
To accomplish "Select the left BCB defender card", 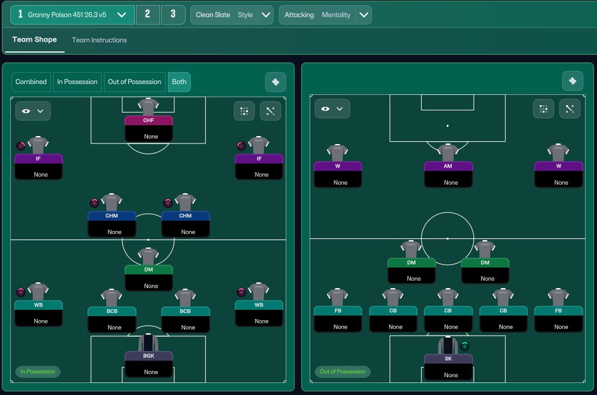I will (x=111, y=320).
